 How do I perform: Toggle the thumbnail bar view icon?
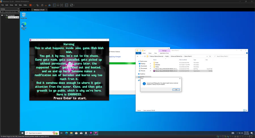tap(58, 5)
